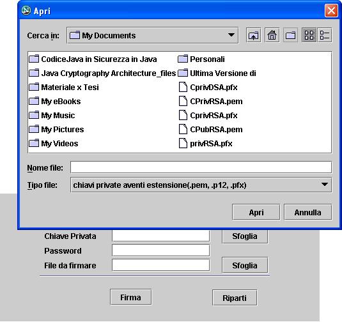Click the Nome file text field
342x322 pixels.
click(201, 167)
